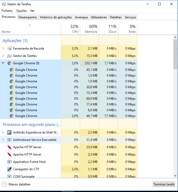Click the Application Frame Host icon

click(9, 162)
